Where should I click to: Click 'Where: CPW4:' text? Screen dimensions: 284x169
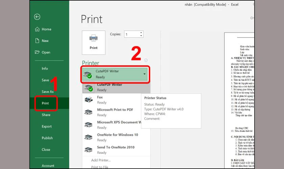(x=155, y=114)
